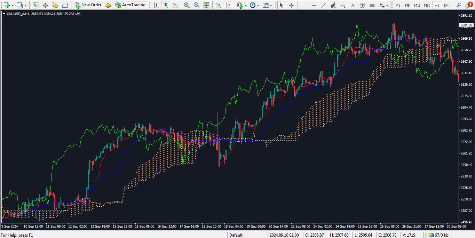Toggle the chart shift option
Viewport: 475px width, 238px height.
click(x=228, y=5)
